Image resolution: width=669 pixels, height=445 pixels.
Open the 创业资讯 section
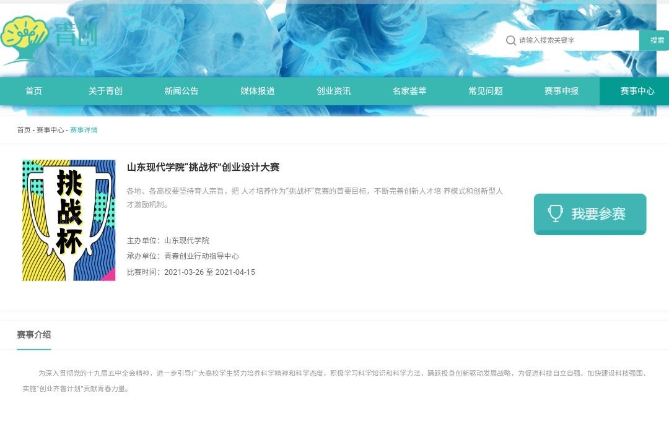333,91
